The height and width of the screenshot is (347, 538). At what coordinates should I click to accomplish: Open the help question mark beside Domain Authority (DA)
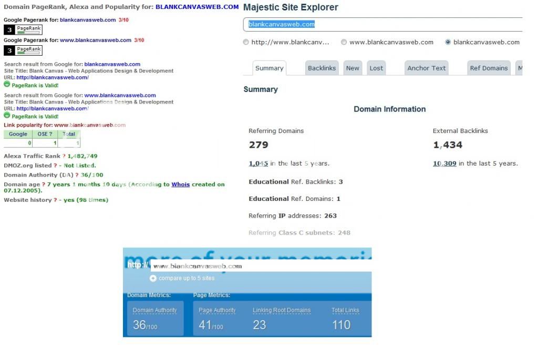point(77,175)
